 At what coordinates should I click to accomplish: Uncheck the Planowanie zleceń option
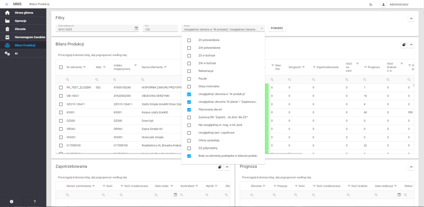coord(189,110)
